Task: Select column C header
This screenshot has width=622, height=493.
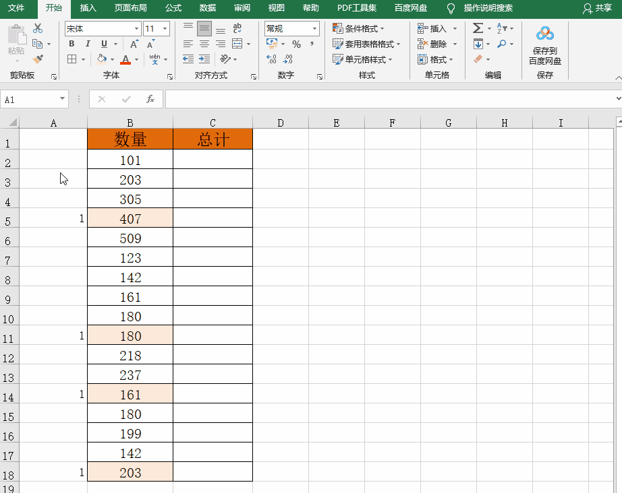Action: [x=213, y=123]
